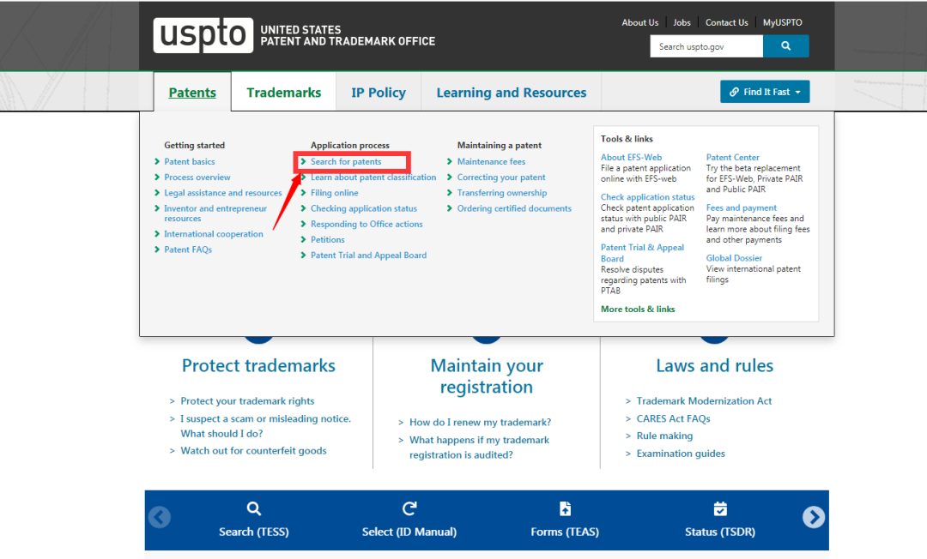Open Watch out for counterfeit goods link
Screen dimensions: 927x559
[x=253, y=450]
